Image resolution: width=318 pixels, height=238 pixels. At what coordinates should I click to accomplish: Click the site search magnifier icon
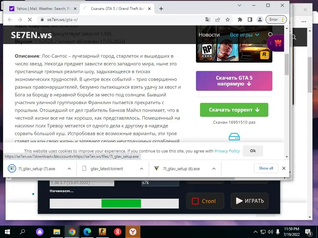point(270,34)
